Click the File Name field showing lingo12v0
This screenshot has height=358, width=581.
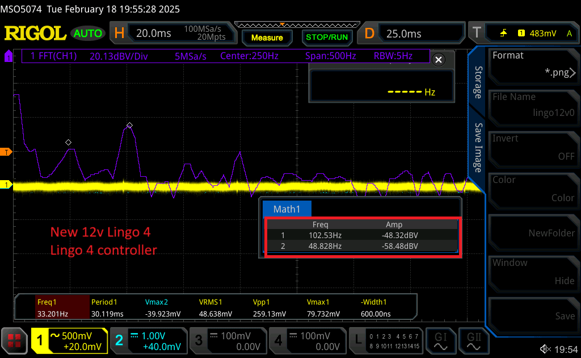533,108
